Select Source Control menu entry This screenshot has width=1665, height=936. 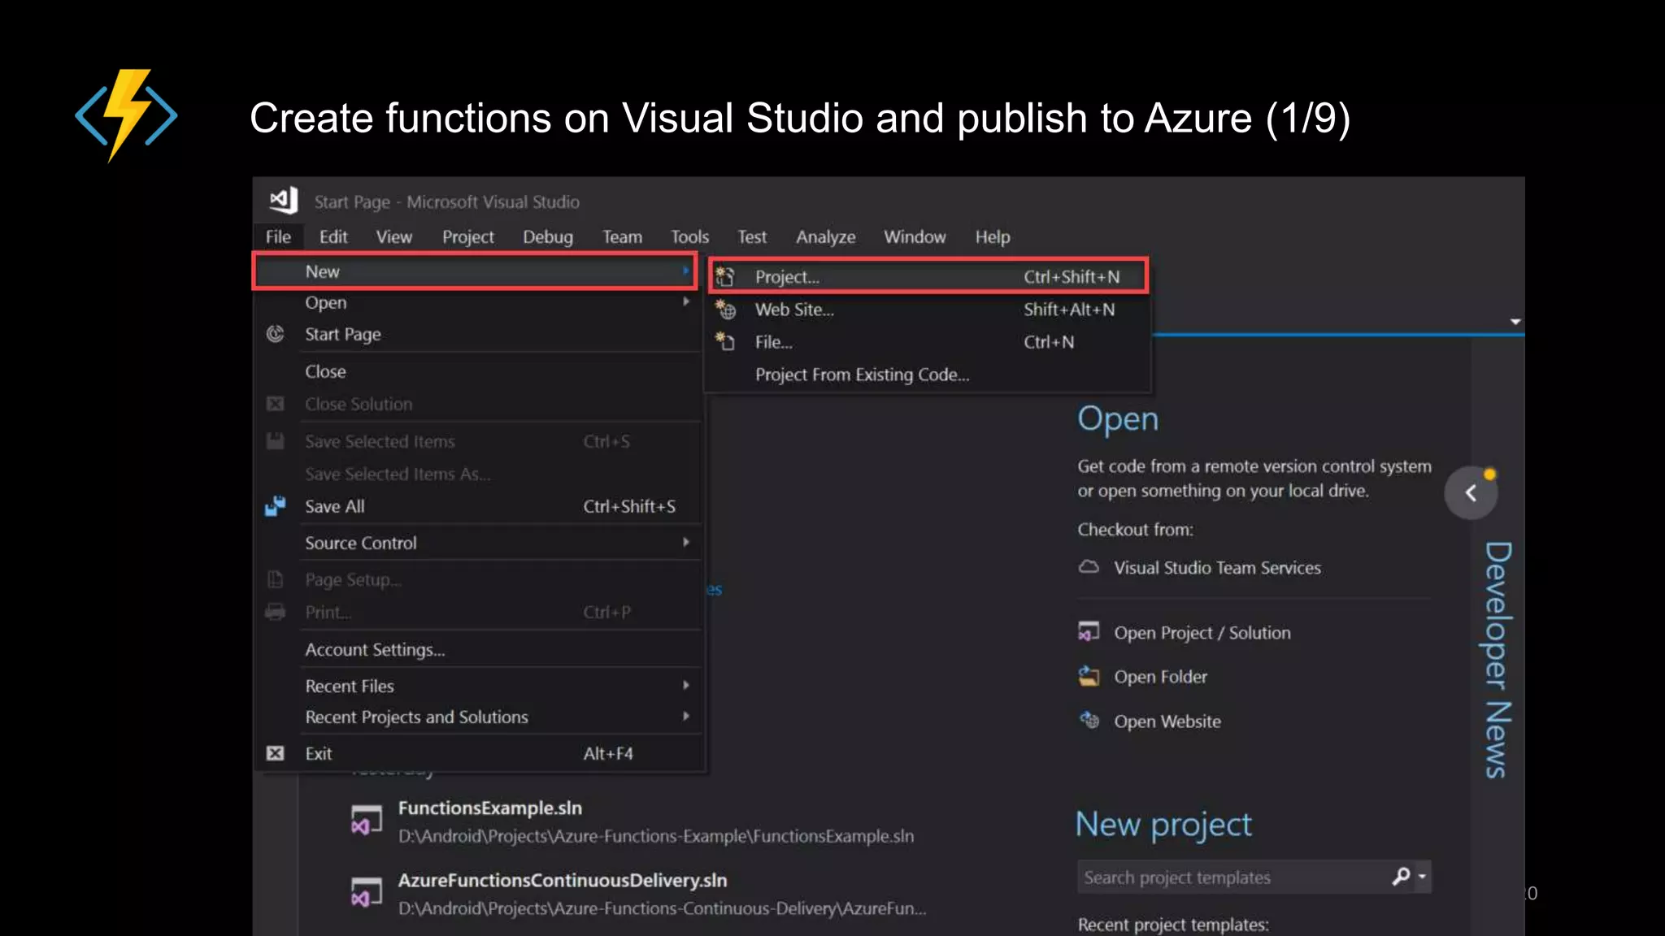[x=480, y=542]
